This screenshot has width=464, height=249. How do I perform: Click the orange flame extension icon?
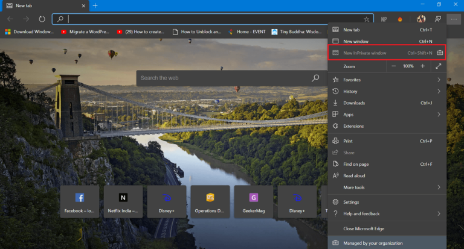(400, 19)
